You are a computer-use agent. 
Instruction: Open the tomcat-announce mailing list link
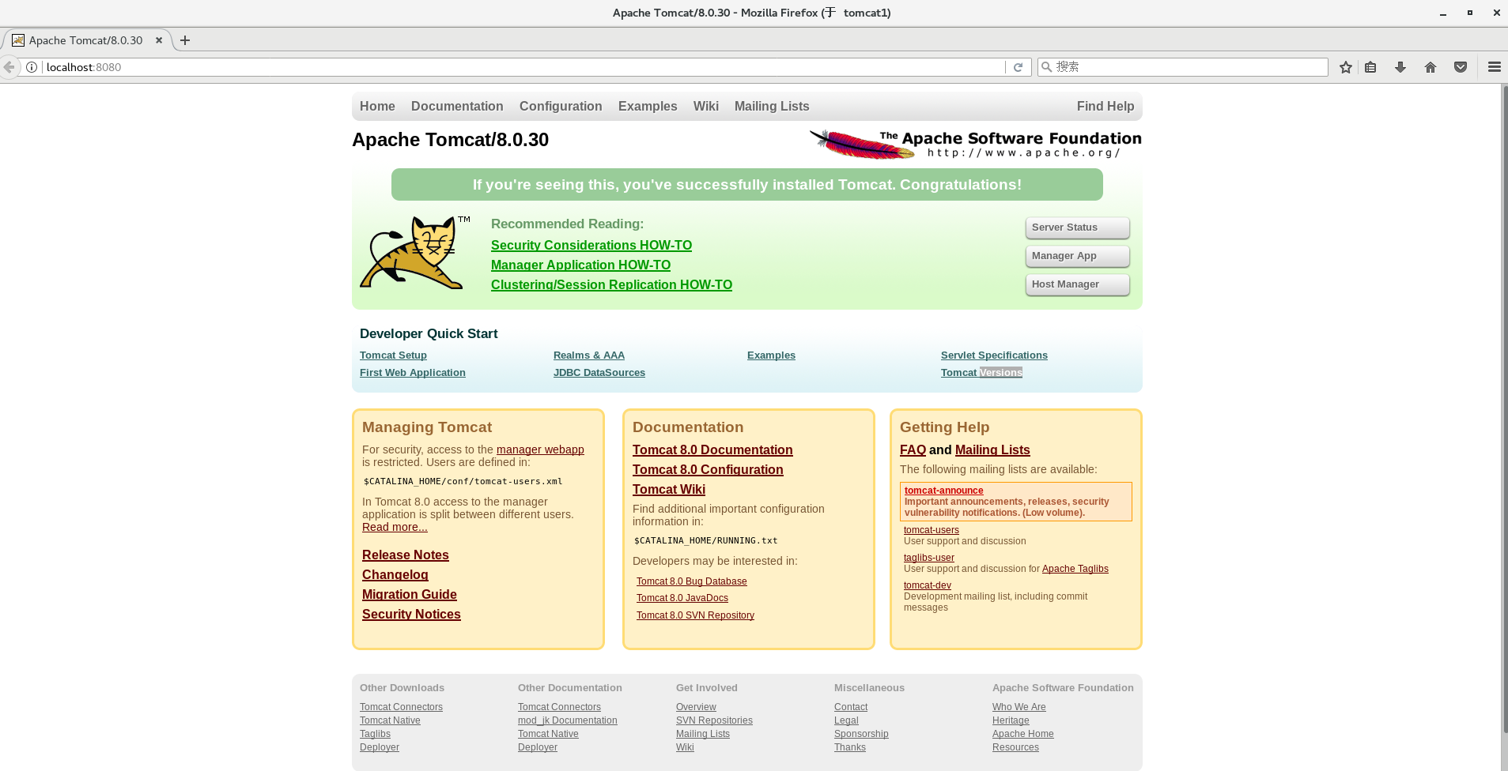944,491
